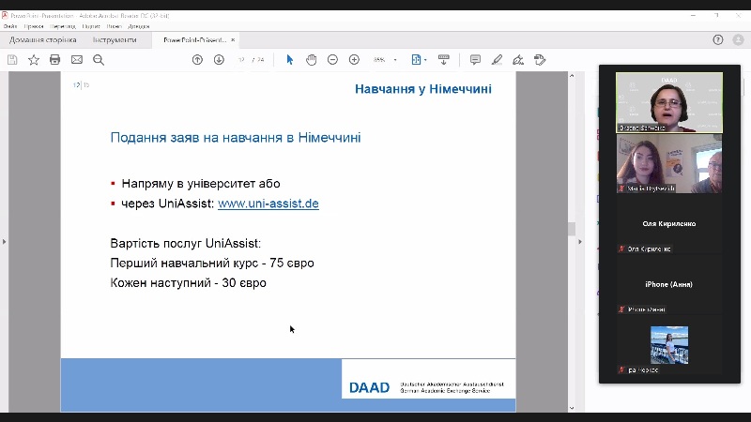Click the Save file icon in toolbar
This screenshot has width=751, height=422.
(x=12, y=60)
